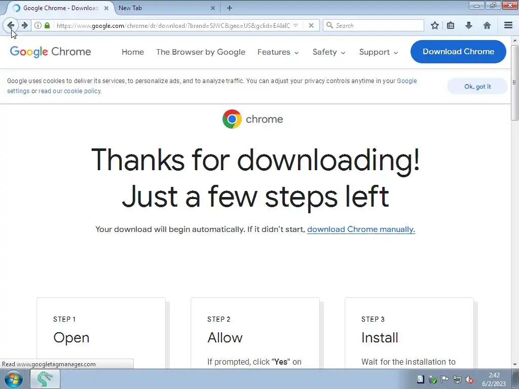Click the green shield tray icon
The image size is (519, 389).
pos(432,380)
